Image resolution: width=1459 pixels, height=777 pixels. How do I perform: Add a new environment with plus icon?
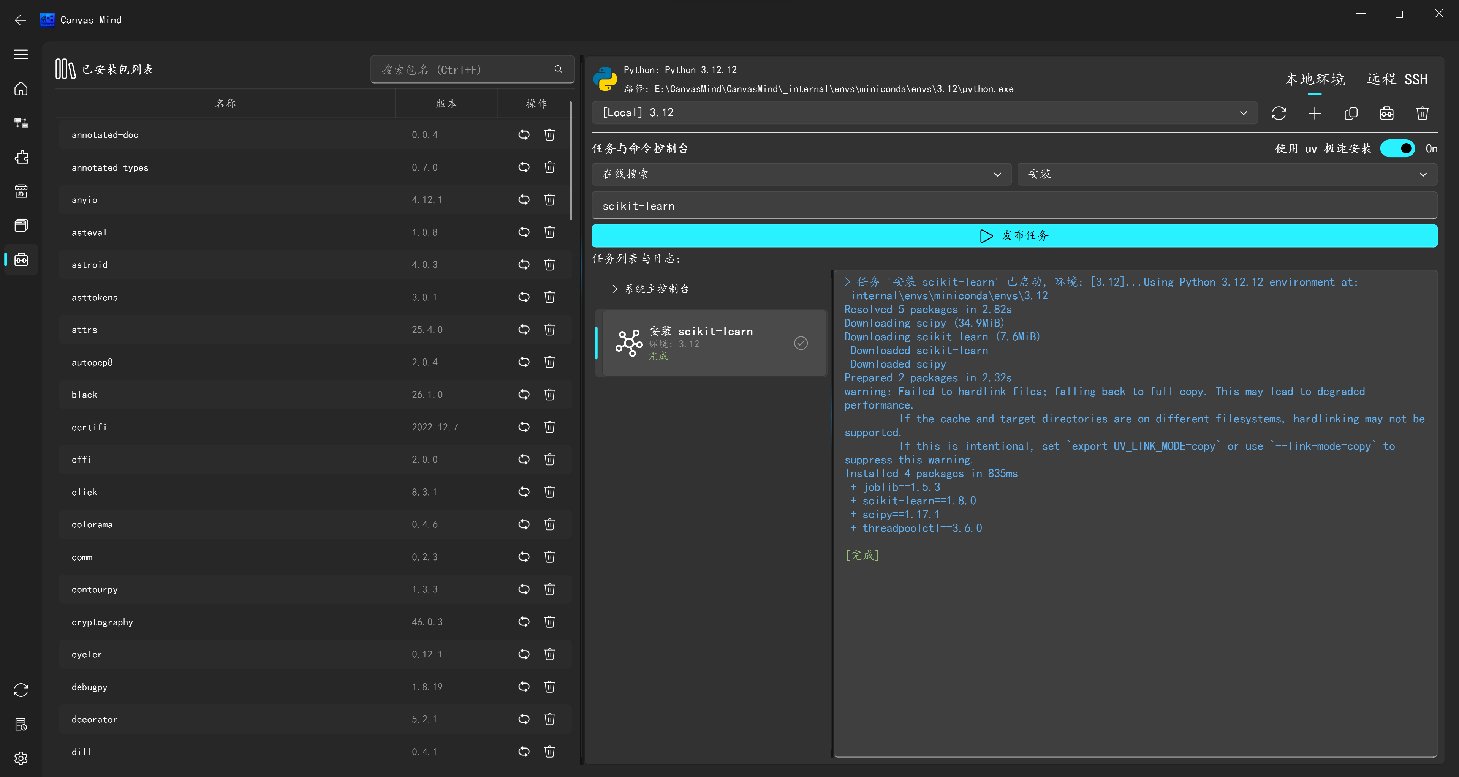1315,113
